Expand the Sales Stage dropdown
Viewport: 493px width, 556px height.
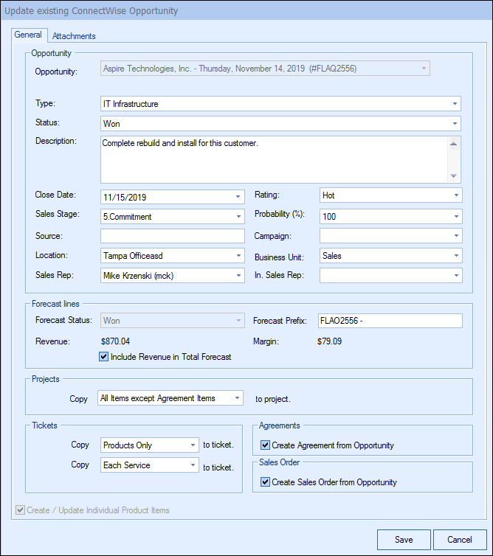(x=238, y=217)
